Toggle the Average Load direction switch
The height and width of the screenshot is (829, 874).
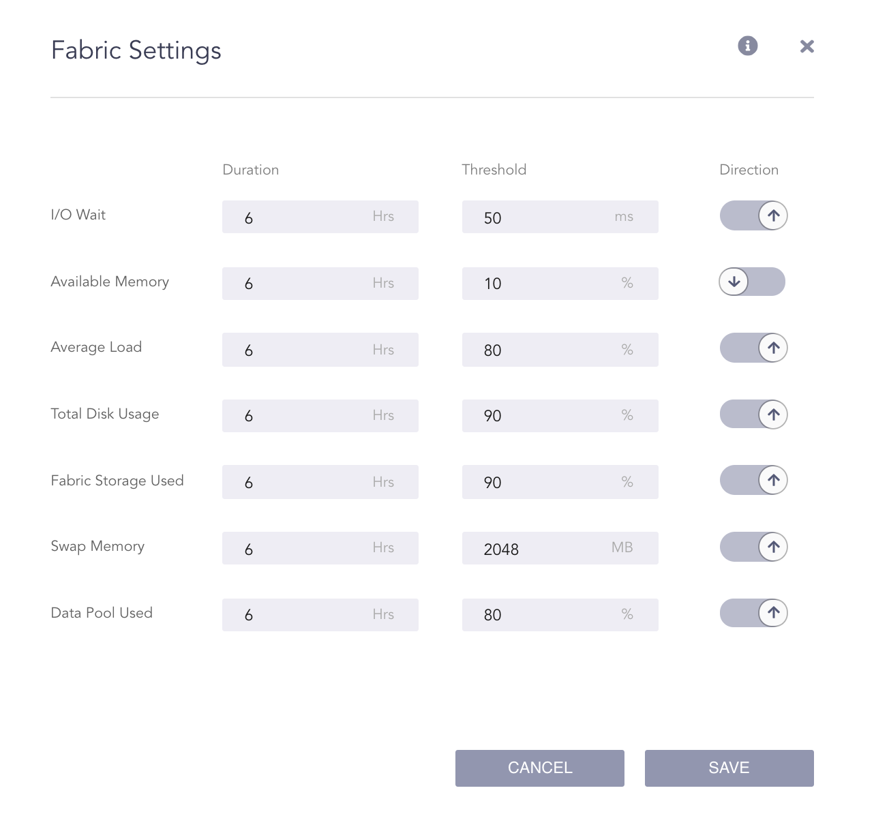753,348
